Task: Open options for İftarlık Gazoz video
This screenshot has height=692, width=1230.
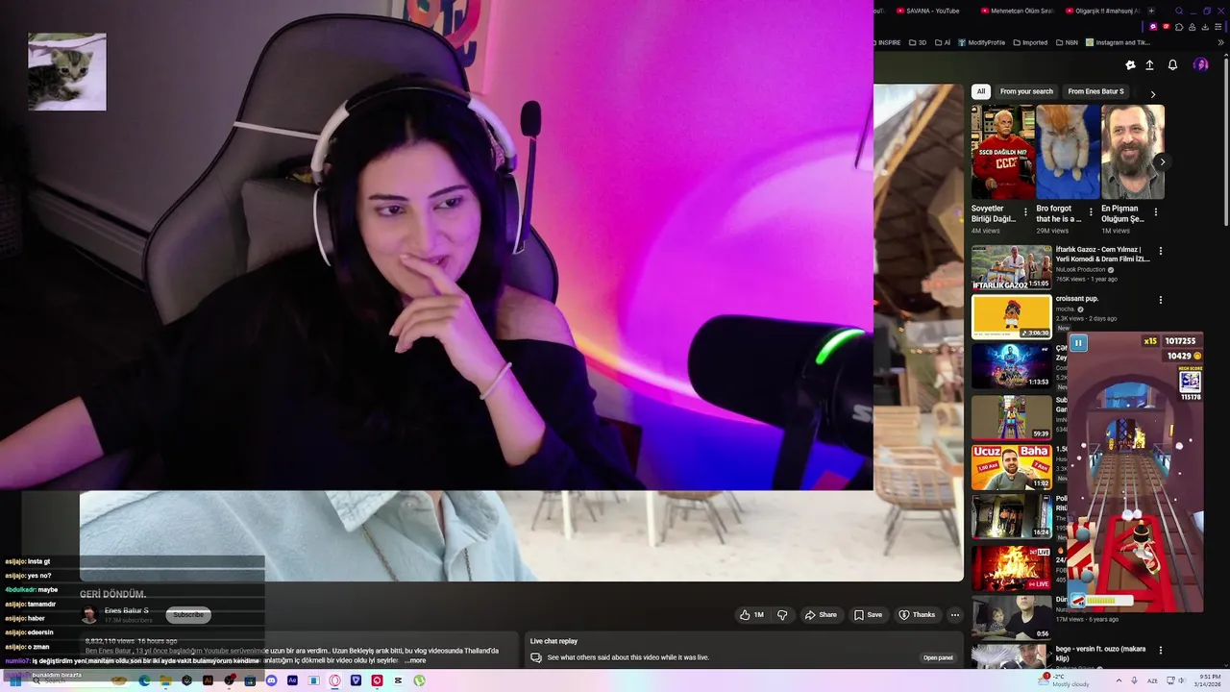Action: [x=1160, y=251]
